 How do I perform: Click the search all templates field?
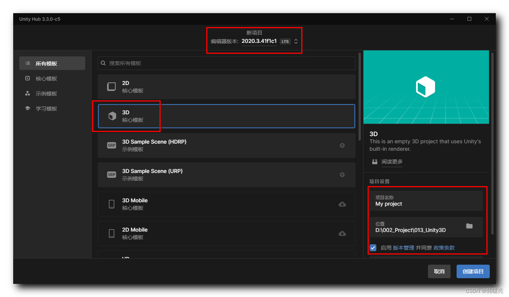point(227,63)
